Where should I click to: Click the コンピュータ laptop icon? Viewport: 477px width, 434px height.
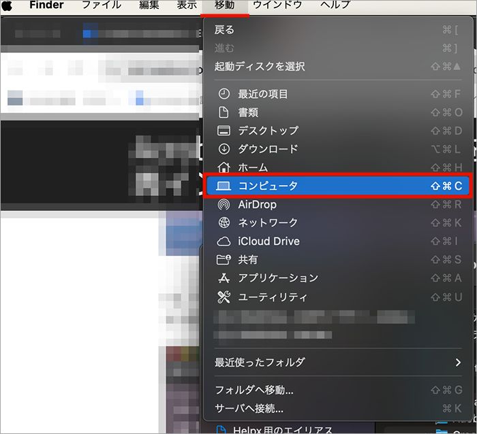tap(224, 186)
